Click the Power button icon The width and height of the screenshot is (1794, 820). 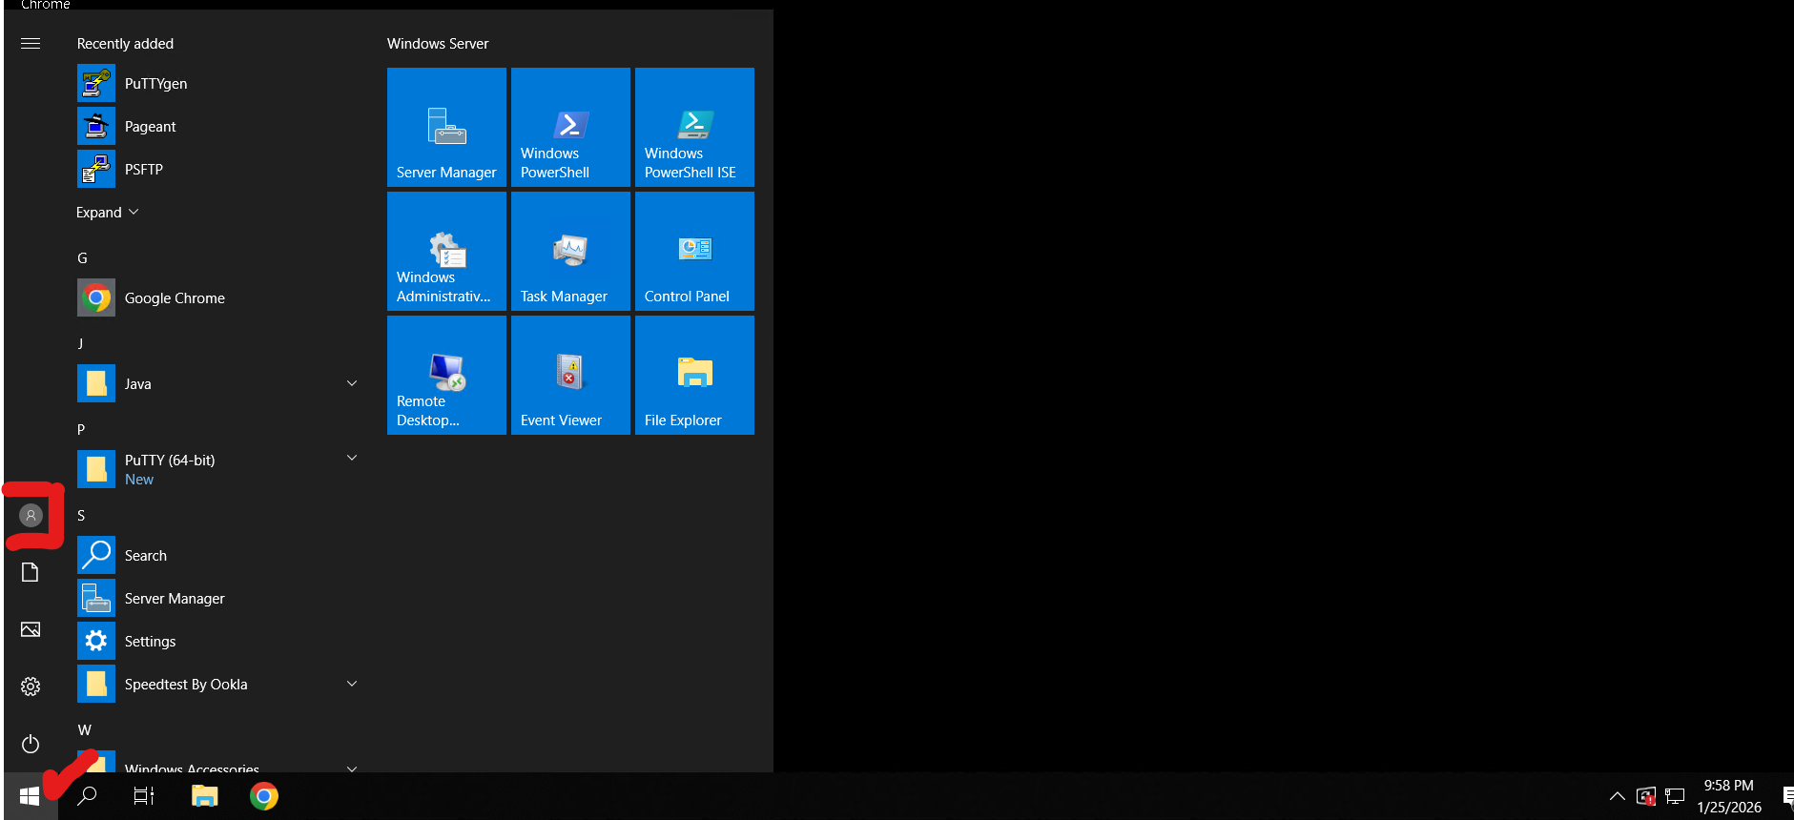coord(31,744)
